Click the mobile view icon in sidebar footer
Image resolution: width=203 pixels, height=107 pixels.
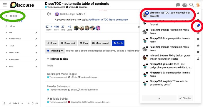pos(32,103)
